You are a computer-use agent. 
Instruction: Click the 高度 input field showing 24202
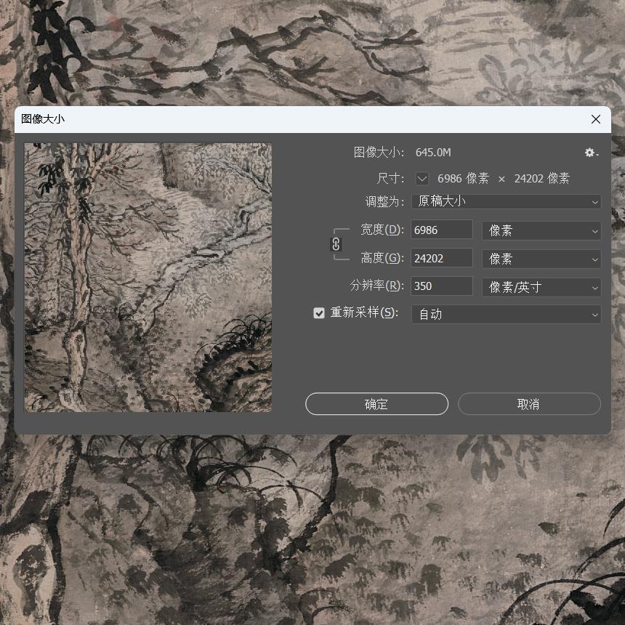[442, 258]
